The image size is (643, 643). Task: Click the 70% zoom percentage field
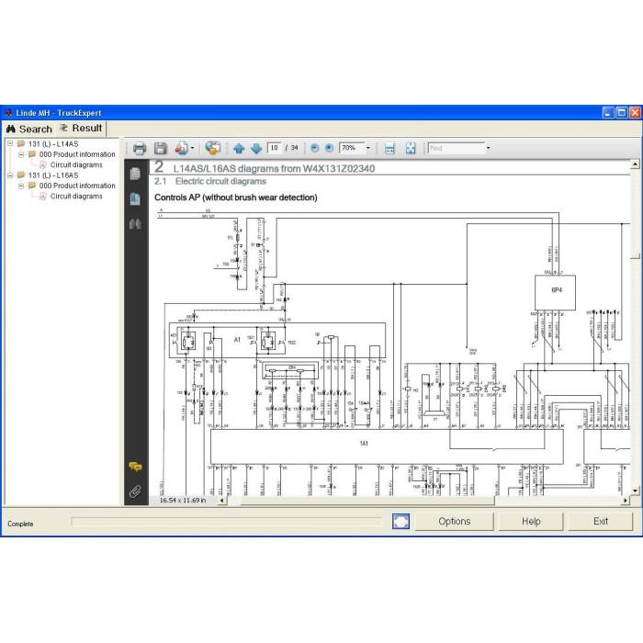tap(352, 148)
